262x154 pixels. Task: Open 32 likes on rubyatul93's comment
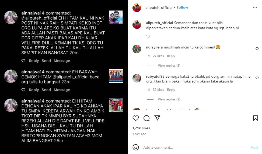[x=158, y=90]
